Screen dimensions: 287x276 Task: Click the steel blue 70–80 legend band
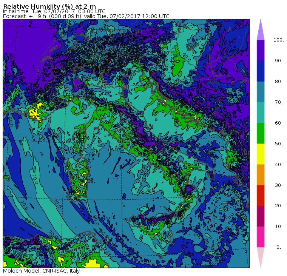(261, 92)
